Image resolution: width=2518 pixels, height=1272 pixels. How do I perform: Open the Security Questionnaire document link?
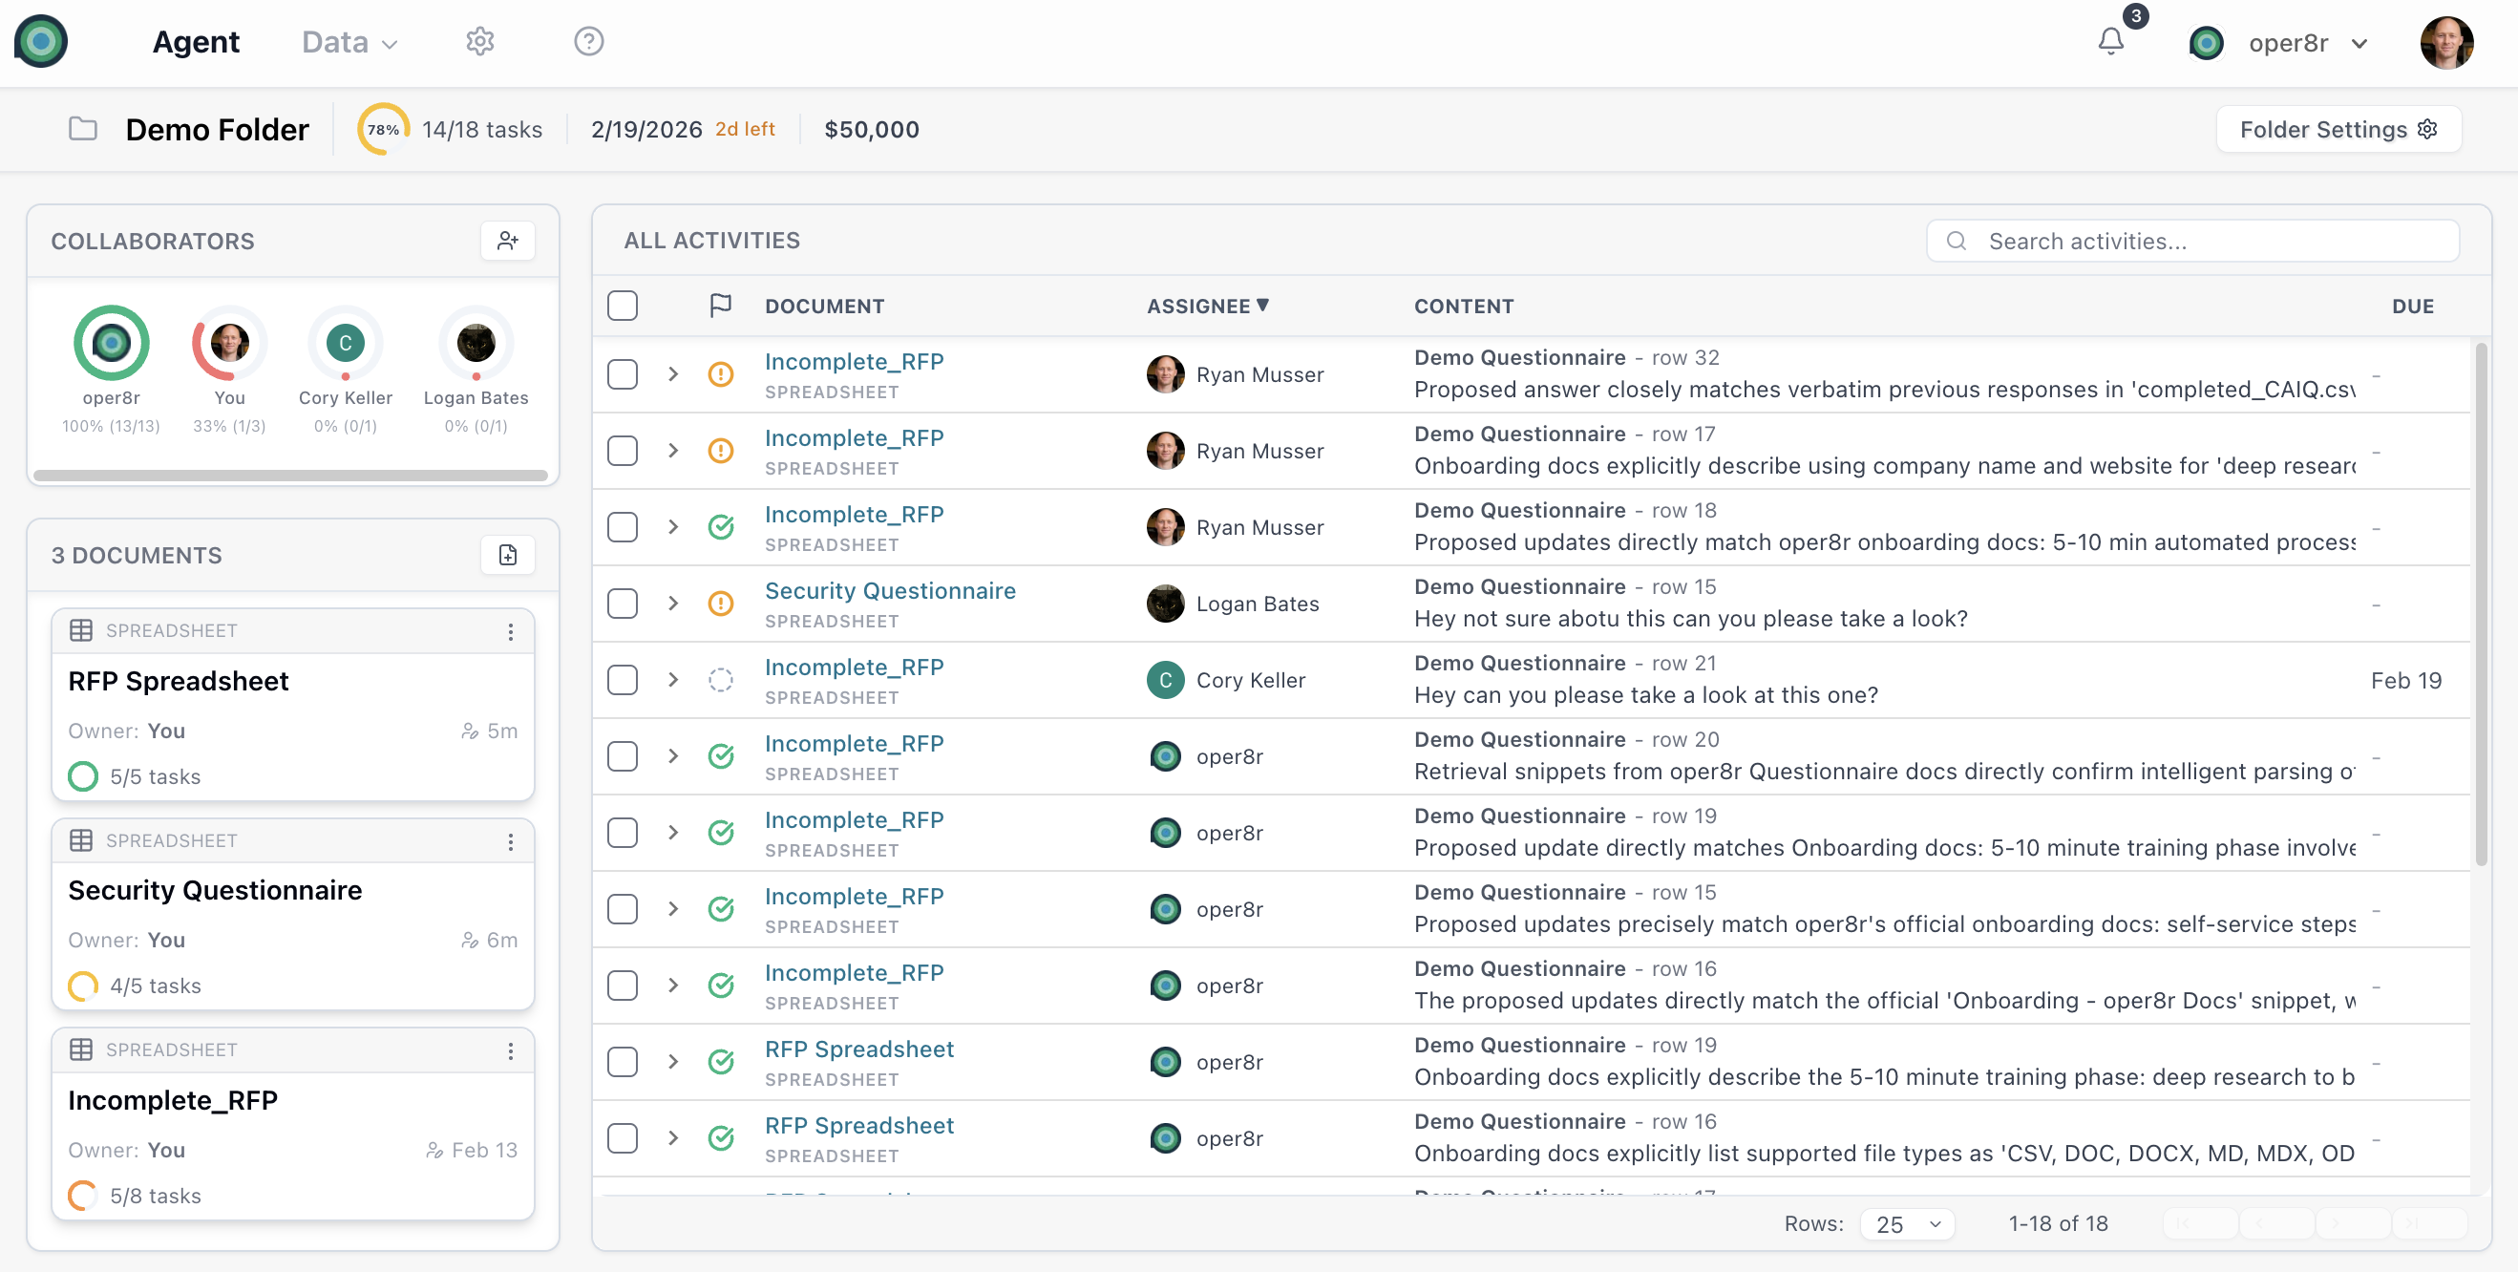coord(890,589)
